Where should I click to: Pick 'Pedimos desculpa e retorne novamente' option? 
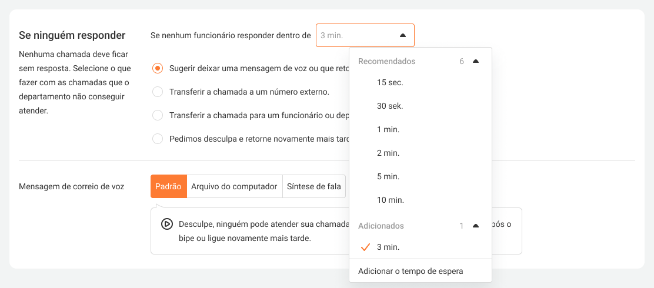tap(157, 139)
